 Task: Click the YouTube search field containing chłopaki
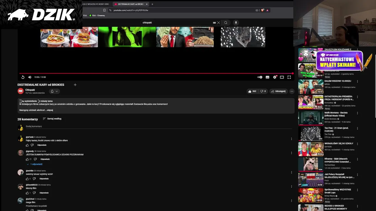[x=177, y=23]
